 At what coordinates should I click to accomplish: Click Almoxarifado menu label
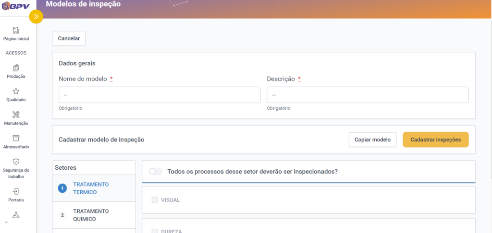(x=16, y=147)
